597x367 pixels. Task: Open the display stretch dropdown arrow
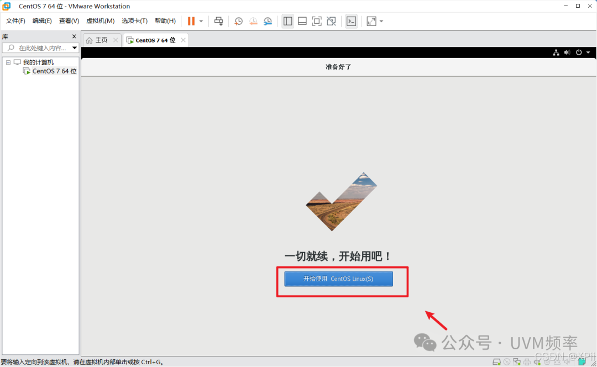[381, 21]
